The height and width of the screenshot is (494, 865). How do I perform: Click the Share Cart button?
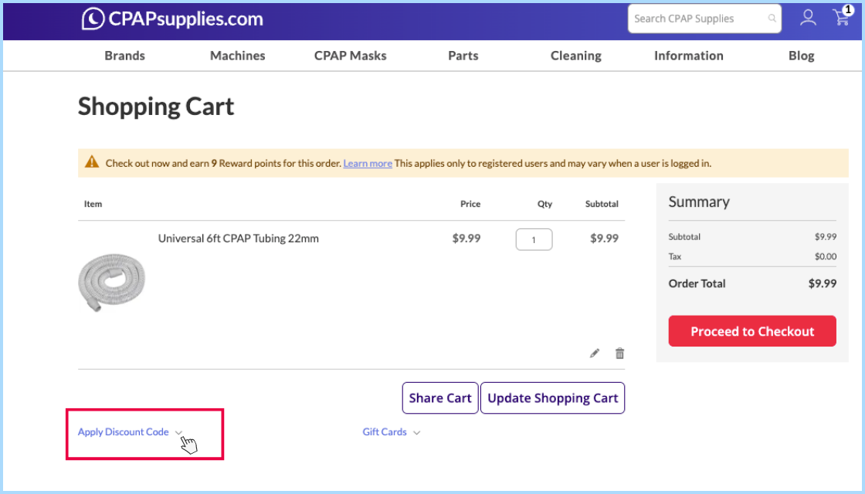point(440,398)
